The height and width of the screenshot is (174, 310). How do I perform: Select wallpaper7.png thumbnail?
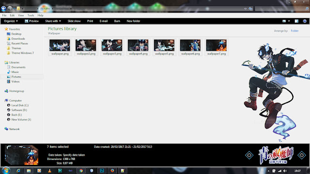217,47
